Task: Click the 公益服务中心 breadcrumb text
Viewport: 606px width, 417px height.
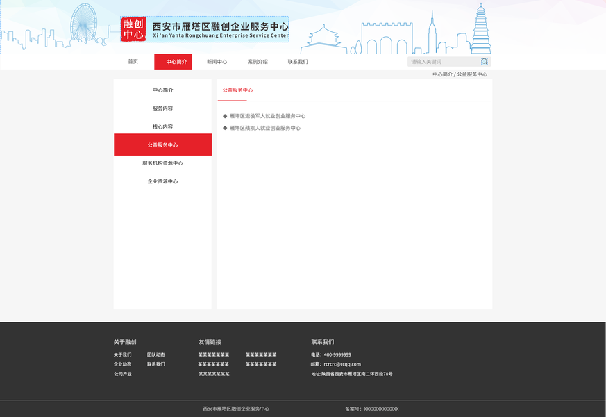Action: [472, 74]
